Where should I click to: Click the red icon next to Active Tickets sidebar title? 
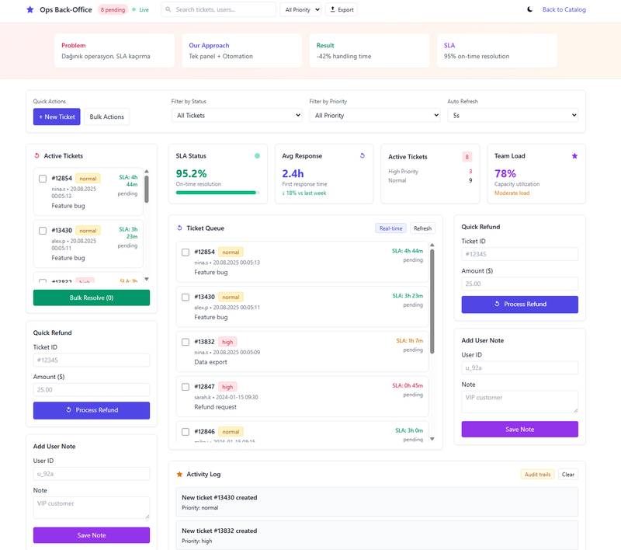point(36,155)
